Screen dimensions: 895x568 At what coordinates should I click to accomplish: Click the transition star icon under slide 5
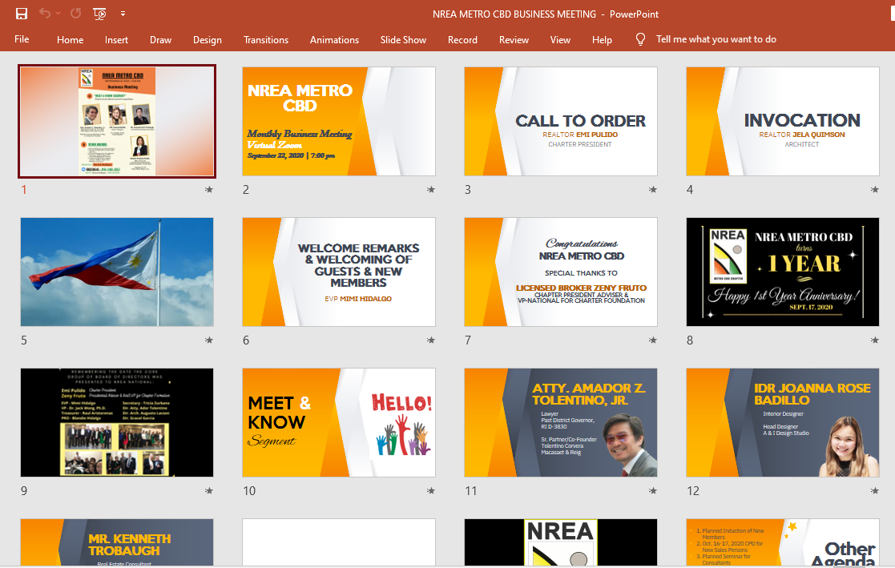coord(209,340)
